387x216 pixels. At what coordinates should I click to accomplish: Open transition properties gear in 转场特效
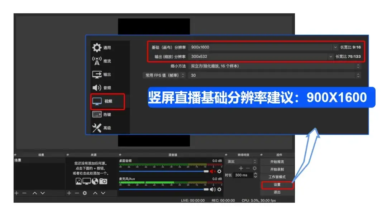pyautogui.click(x=255, y=168)
